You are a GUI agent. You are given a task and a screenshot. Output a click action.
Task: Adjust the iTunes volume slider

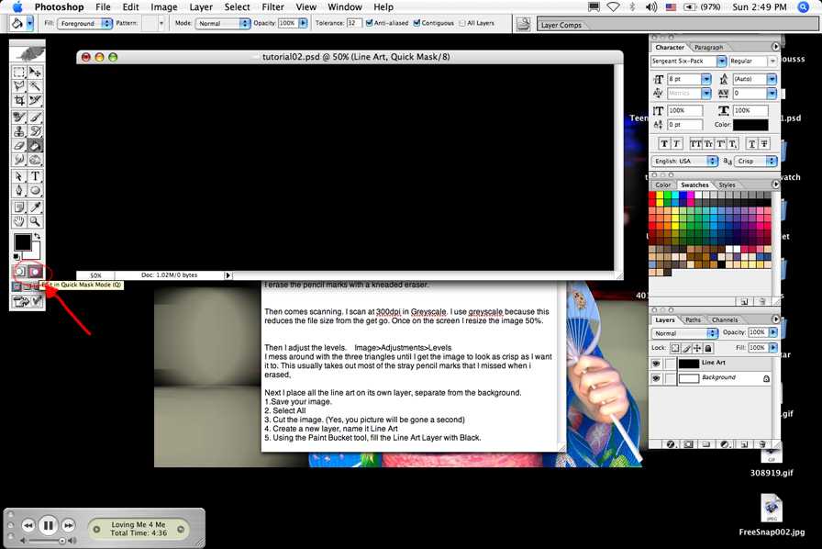(x=48, y=541)
